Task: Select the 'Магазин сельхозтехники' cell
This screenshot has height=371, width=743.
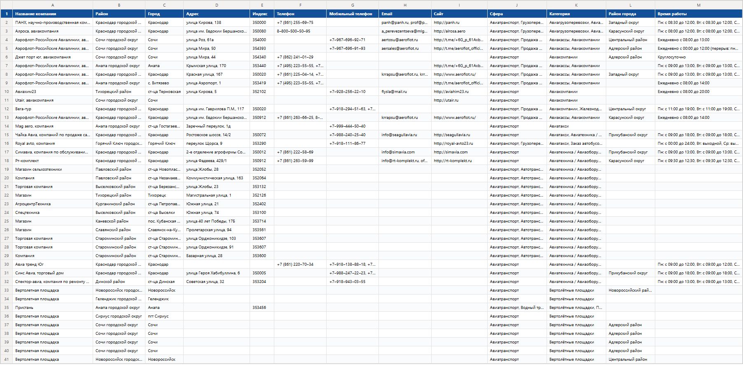Action: pos(53,169)
